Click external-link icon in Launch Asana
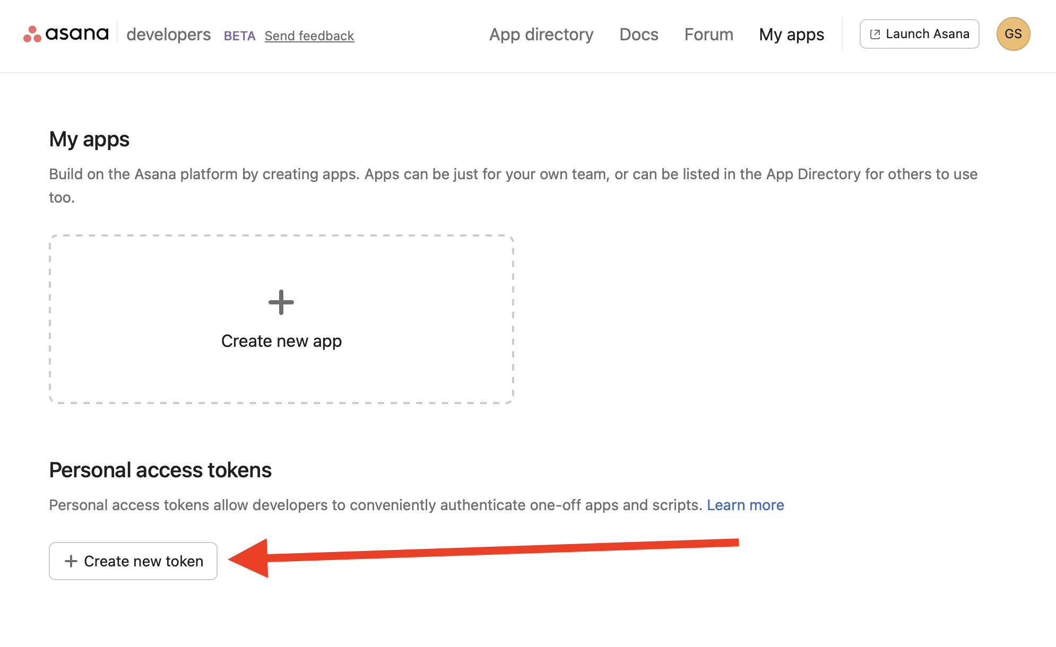This screenshot has height=647, width=1056. [875, 34]
